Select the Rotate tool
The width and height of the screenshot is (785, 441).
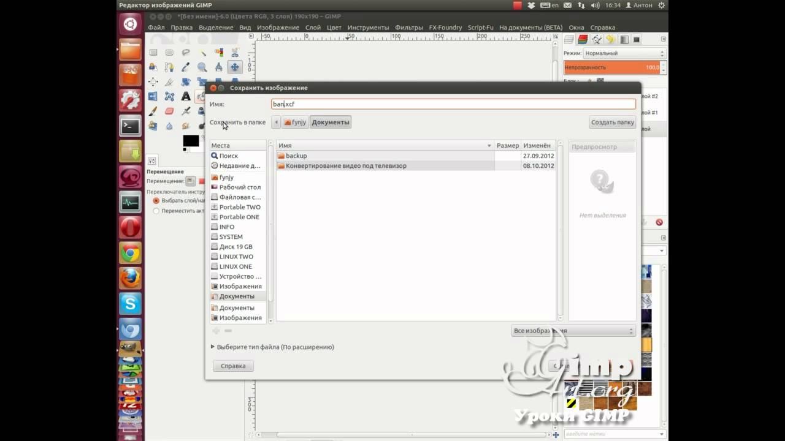pyautogui.click(x=186, y=81)
